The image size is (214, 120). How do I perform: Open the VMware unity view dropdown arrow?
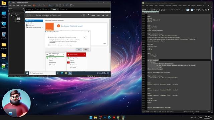point(73,5)
